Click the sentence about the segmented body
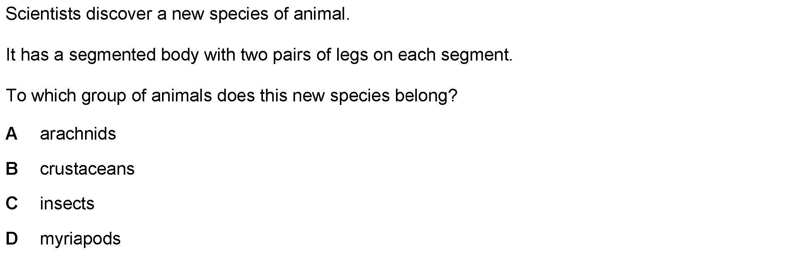 click(x=259, y=55)
